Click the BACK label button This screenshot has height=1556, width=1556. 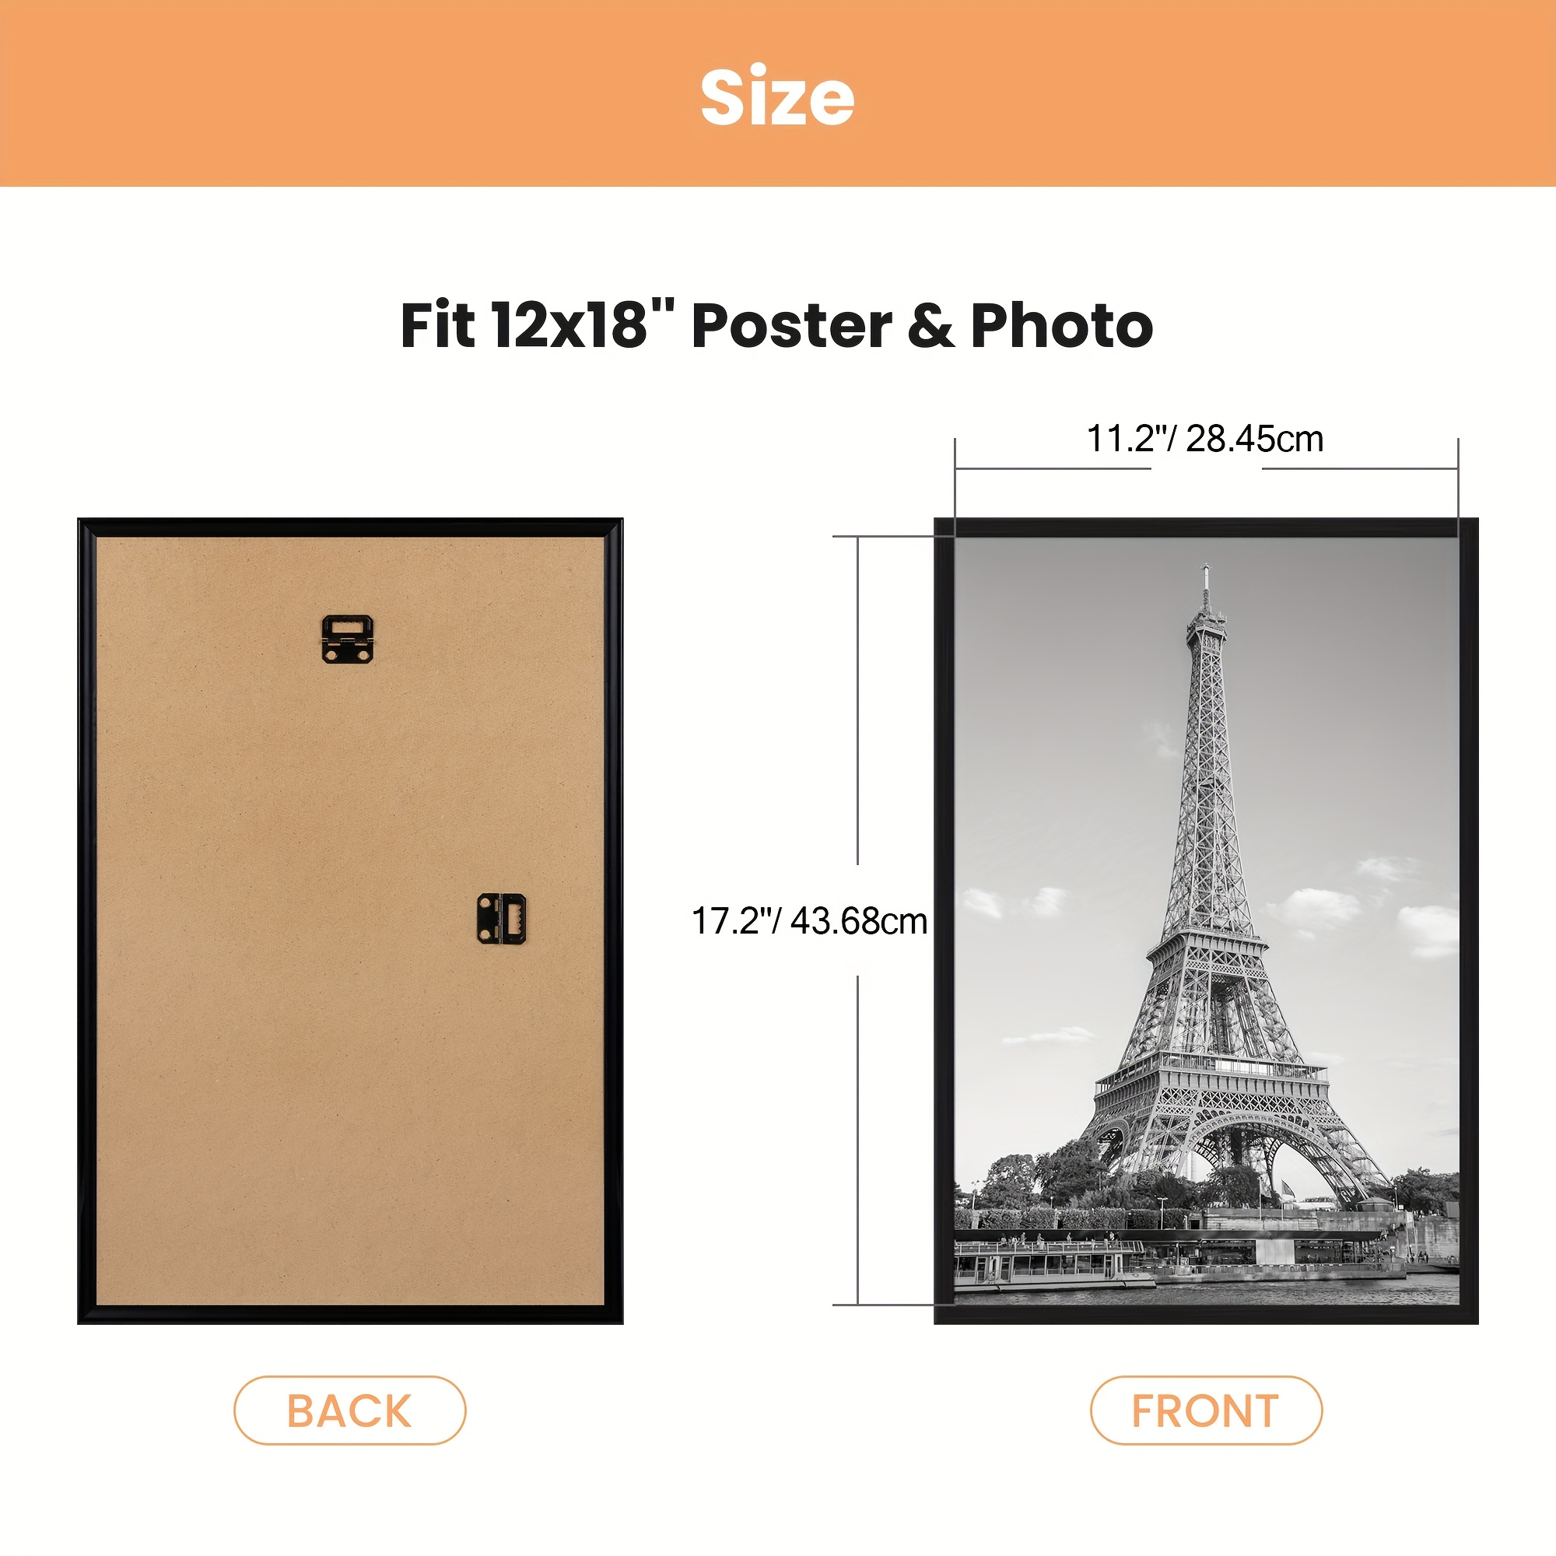349,1411
